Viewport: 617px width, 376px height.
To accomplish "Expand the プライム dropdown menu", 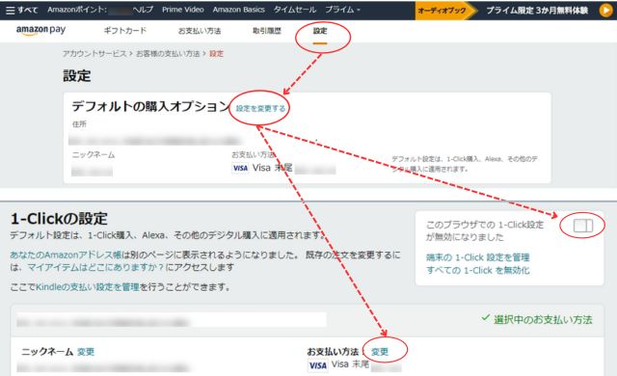I will 342,10.
